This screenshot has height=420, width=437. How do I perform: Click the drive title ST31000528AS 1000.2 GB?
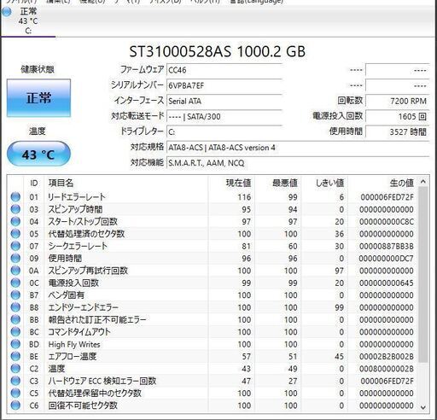point(218,51)
